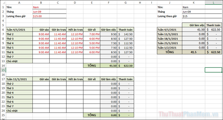Click the 'TỔNG' cell in row 25
Image resolution: width=223 pixels, height=120 pixels.
click(92, 115)
